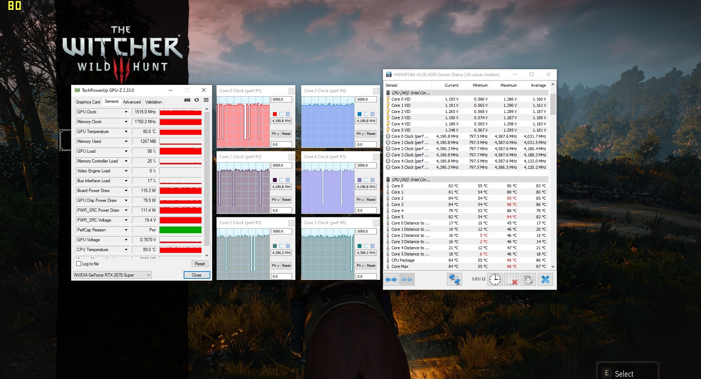Viewport: 701px width, 379px height.
Task: Click blue line color swatch Core 3 graph
Action: [359, 114]
